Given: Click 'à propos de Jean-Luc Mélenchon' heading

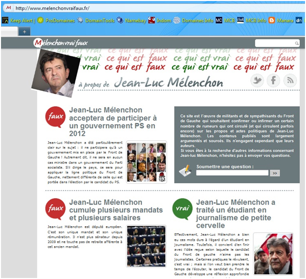Looking at the screenshot, I should [151, 83].
